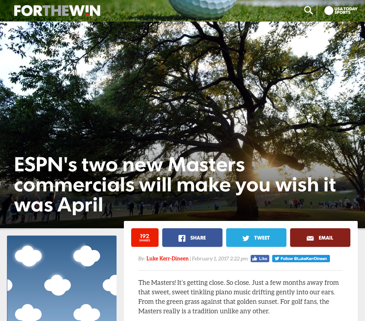Click the article's first paragraph text
The width and height of the screenshot is (365, 321).
pyautogui.click(x=238, y=297)
